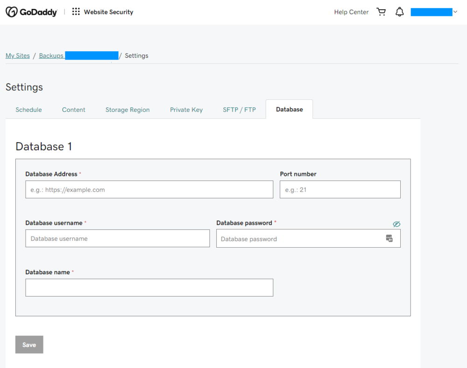Screen dimensions: 467x368
Task: Open the SFTP / FTP settings tab
Action: pyautogui.click(x=239, y=110)
